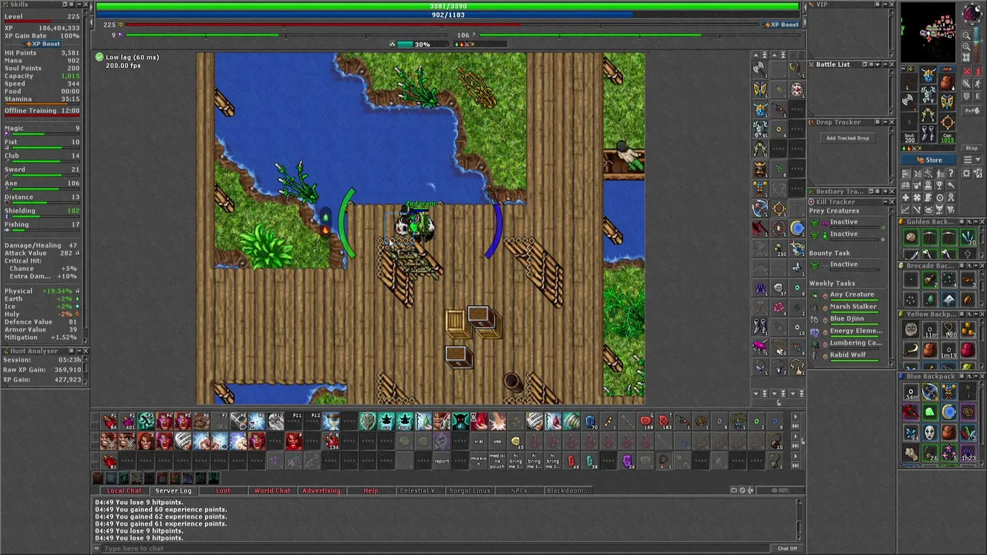Switch to the Local Chat tab
Viewport: 987px width, 555px height.
point(124,490)
